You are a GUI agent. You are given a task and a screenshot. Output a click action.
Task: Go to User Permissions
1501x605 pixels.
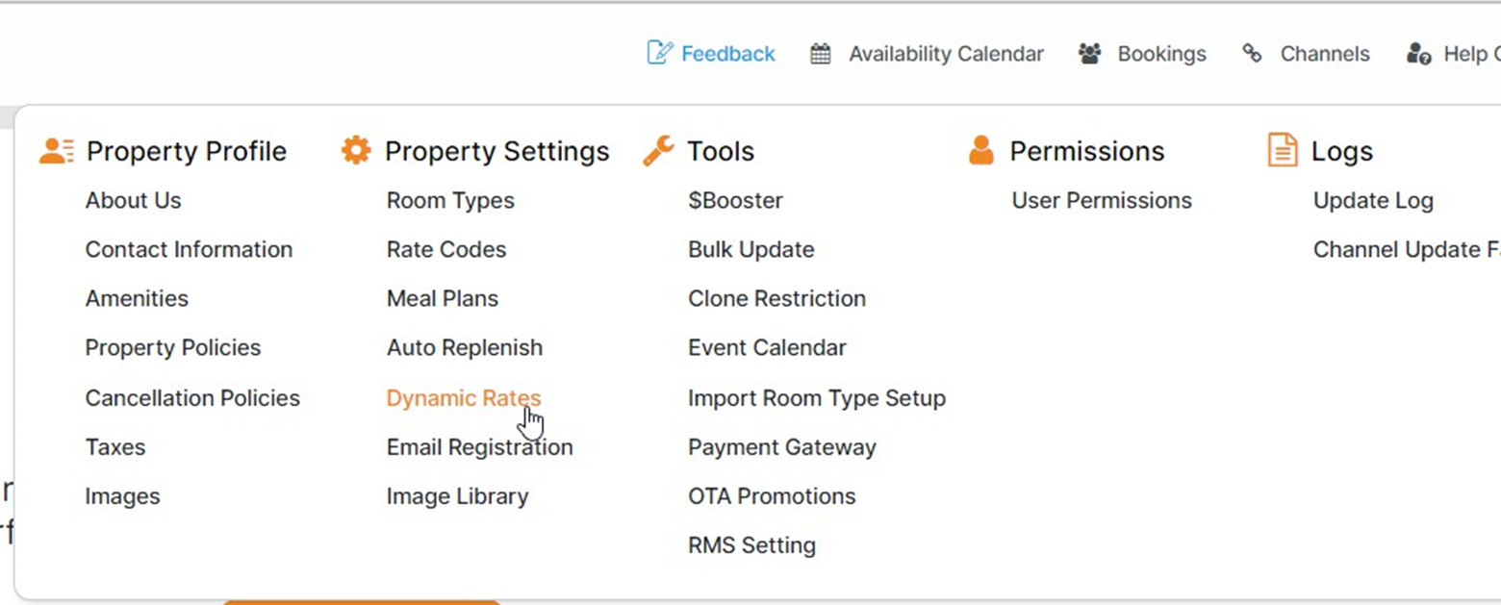[1101, 201]
